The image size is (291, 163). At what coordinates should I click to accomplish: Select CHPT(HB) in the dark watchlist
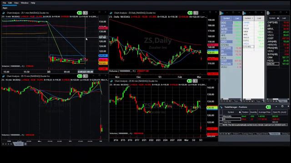pyautogui.click(x=273, y=23)
